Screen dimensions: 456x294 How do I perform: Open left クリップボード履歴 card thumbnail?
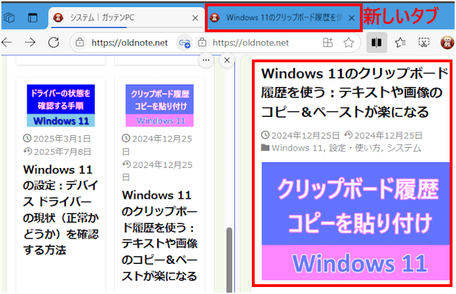point(160,106)
